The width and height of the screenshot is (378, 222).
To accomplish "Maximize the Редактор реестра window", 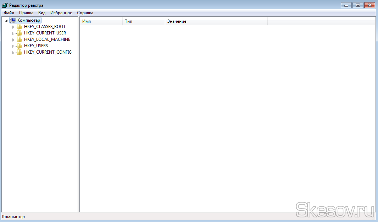I will click(x=358, y=5).
